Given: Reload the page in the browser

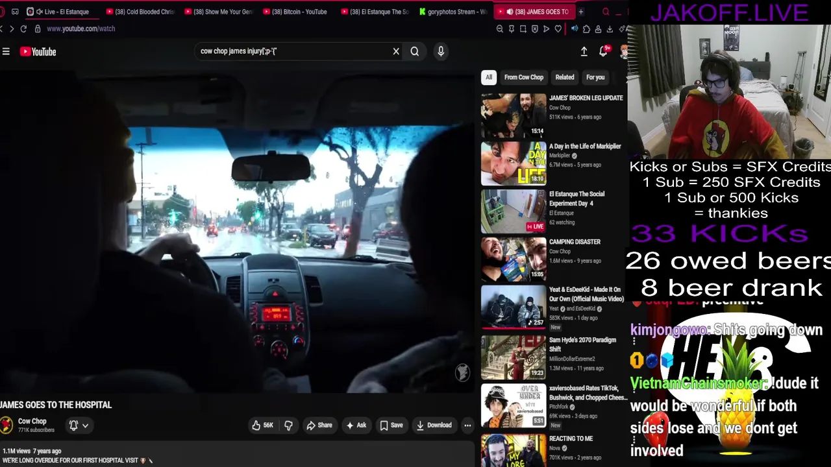Looking at the screenshot, I should pyautogui.click(x=23, y=29).
